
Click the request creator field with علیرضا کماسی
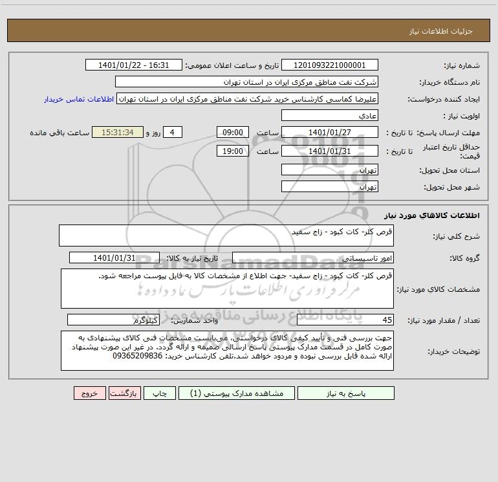(248, 99)
